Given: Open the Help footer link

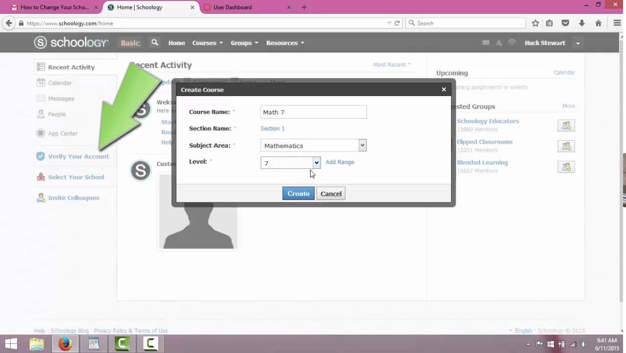Looking at the screenshot, I should [39, 330].
